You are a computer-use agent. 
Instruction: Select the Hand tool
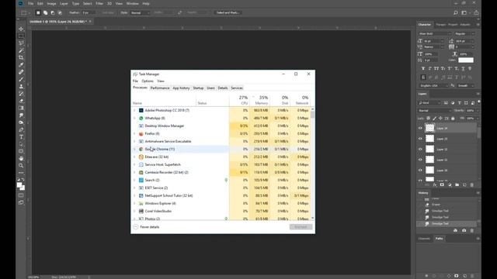coord(21,158)
